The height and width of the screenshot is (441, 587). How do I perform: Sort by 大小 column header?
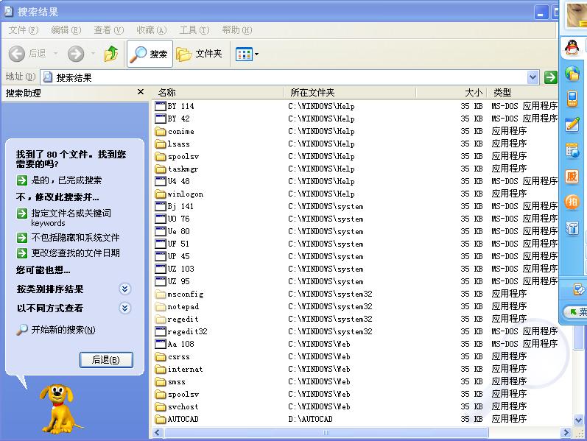(x=451, y=93)
